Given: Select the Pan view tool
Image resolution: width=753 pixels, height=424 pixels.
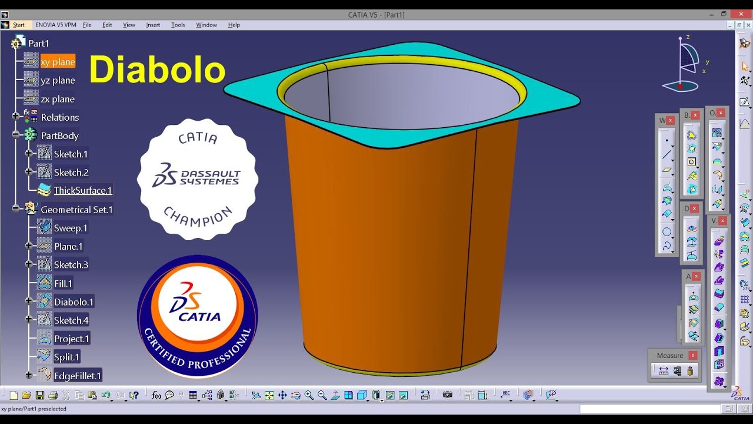Looking at the screenshot, I should 282,395.
